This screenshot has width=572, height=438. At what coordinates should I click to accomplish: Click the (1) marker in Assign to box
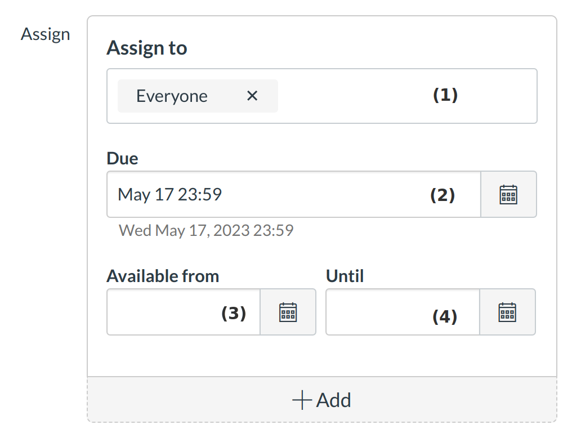point(445,95)
